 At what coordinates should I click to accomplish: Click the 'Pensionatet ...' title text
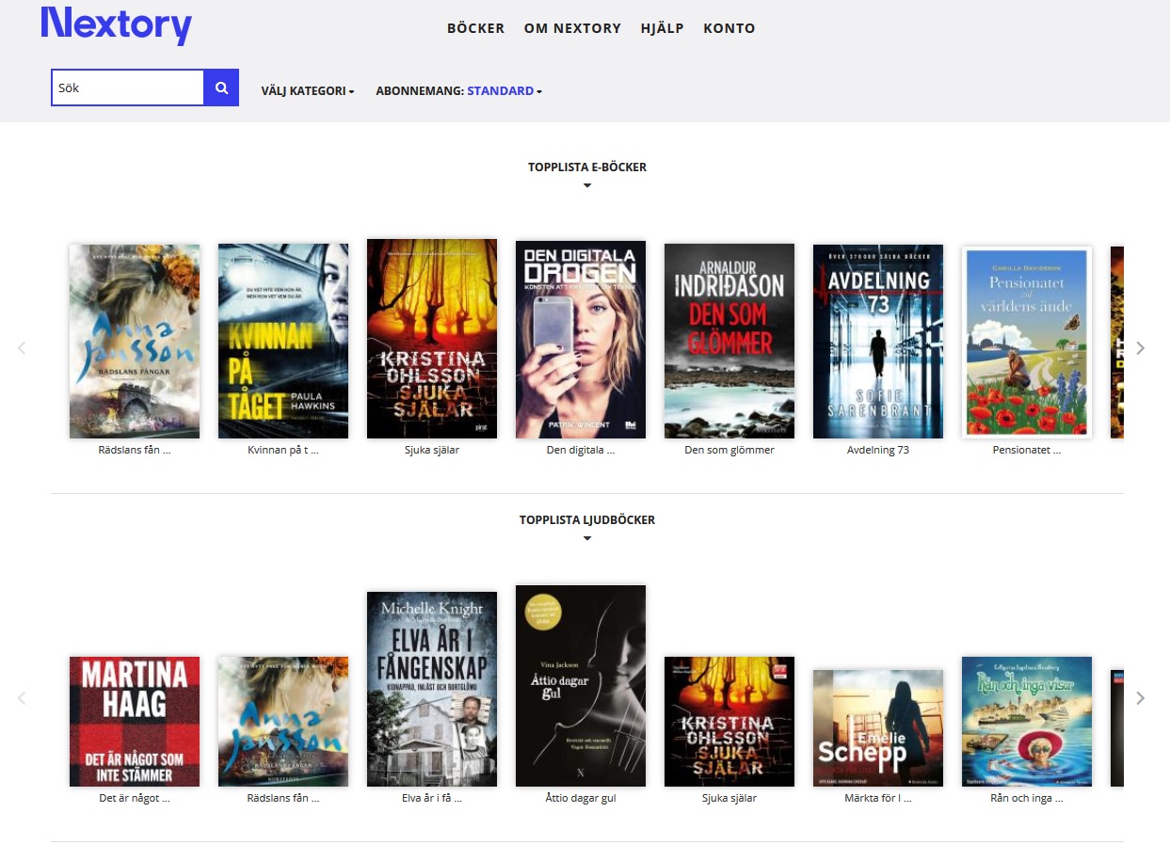(1027, 450)
